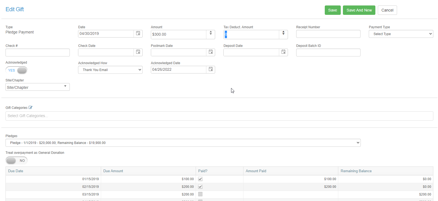This screenshot has height=201, width=438.
Task: Open the Pledges dropdown
Action: 183,143
